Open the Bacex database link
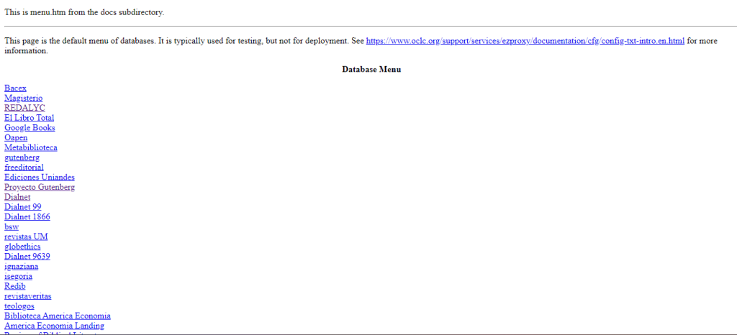The width and height of the screenshot is (737, 335). 15,88
